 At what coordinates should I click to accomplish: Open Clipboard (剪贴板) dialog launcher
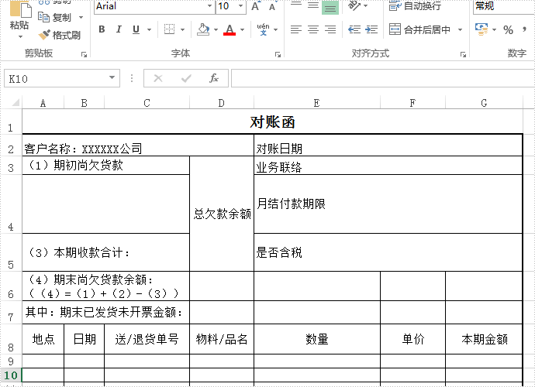84,54
